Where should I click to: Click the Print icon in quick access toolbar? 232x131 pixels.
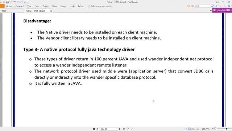(7, 2)
